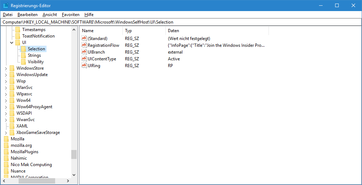Select the Nico Mak Computing key
This screenshot has height=185, width=362.
coord(31,165)
